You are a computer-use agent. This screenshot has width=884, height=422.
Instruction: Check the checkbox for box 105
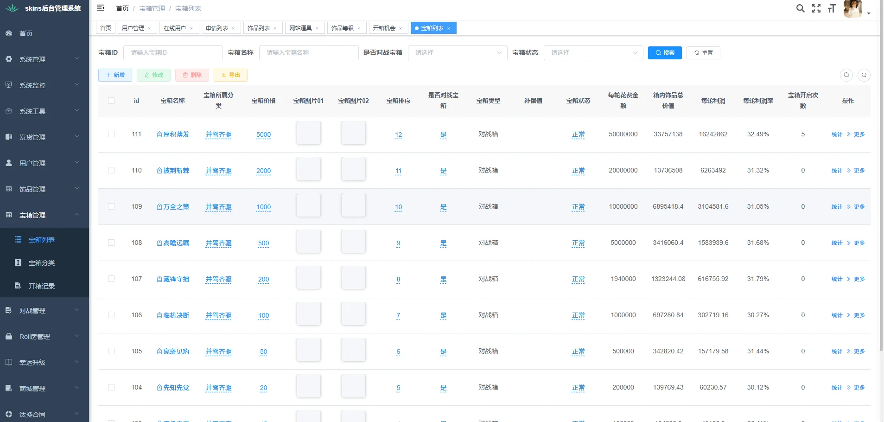[x=111, y=351]
